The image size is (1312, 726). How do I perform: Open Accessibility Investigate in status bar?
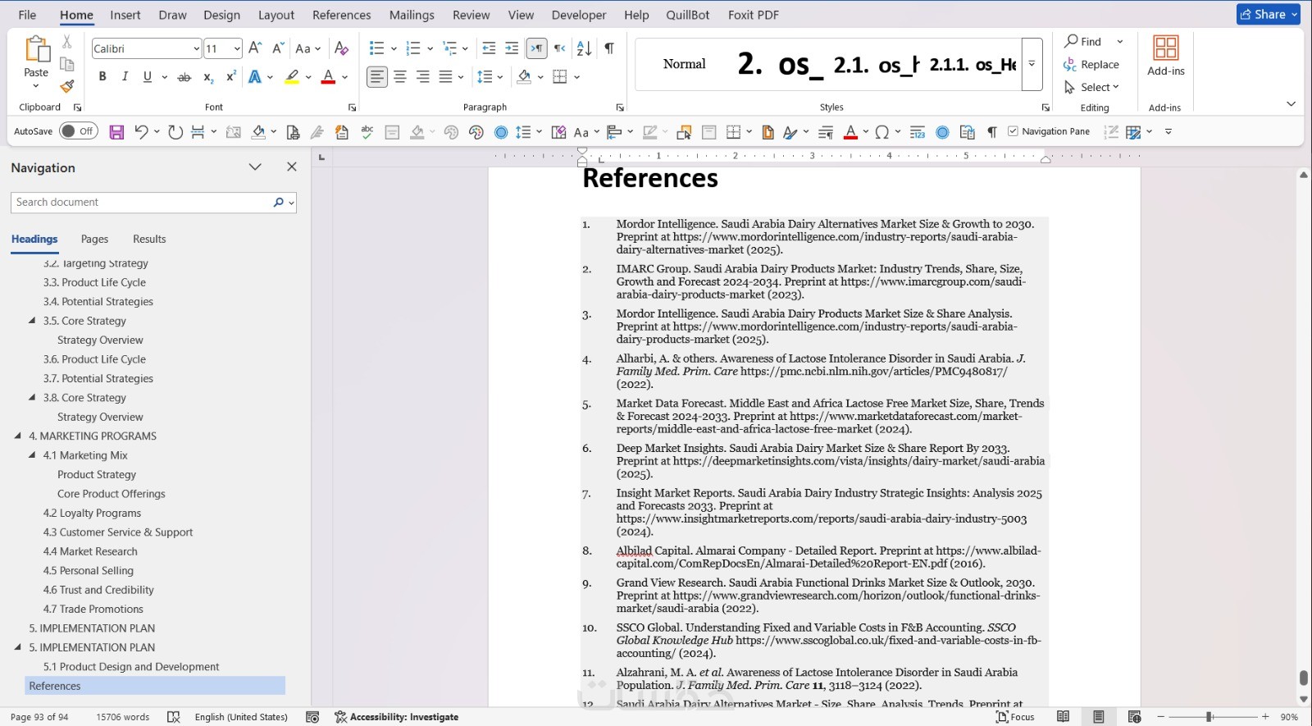(396, 717)
